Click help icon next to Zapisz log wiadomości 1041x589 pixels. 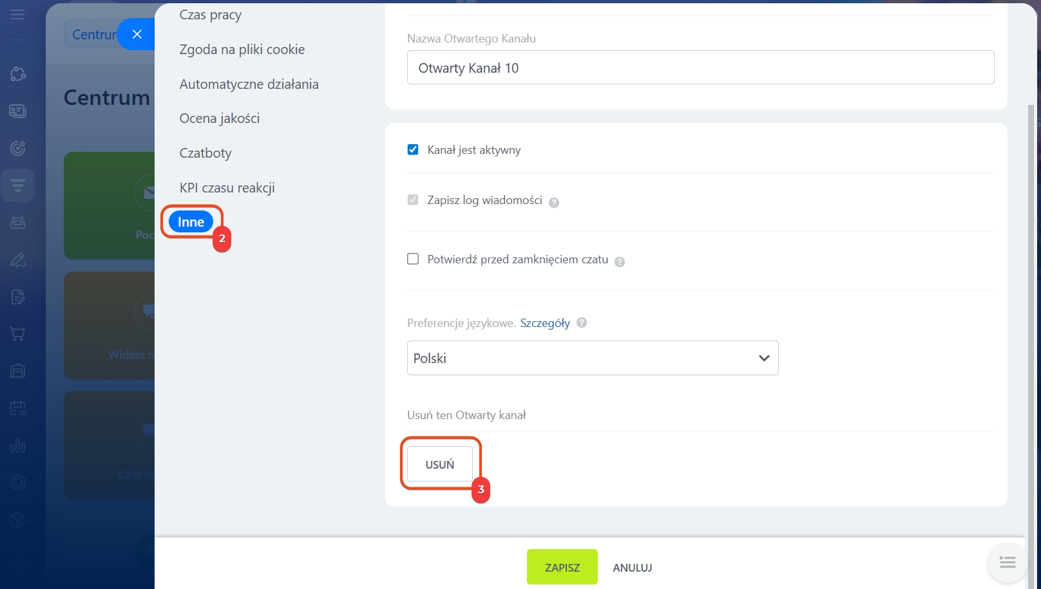(x=554, y=202)
